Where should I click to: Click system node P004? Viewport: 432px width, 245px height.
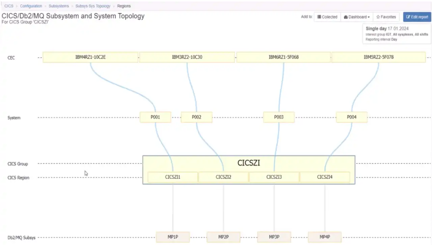pyautogui.click(x=352, y=117)
